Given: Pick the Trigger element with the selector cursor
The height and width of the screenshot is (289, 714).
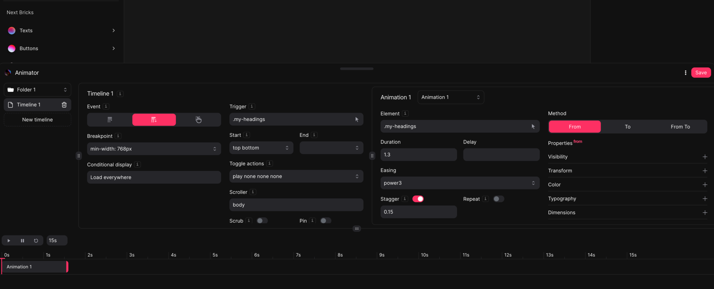Looking at the screenshot, I should (x=357, y=119).
